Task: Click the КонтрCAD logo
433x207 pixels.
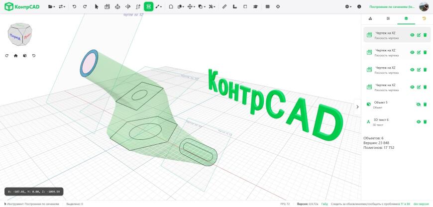Action: point(22,6)
